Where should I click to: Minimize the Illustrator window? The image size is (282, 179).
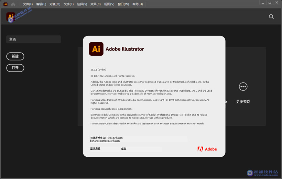pyautogui.click(x=263, y=3)
